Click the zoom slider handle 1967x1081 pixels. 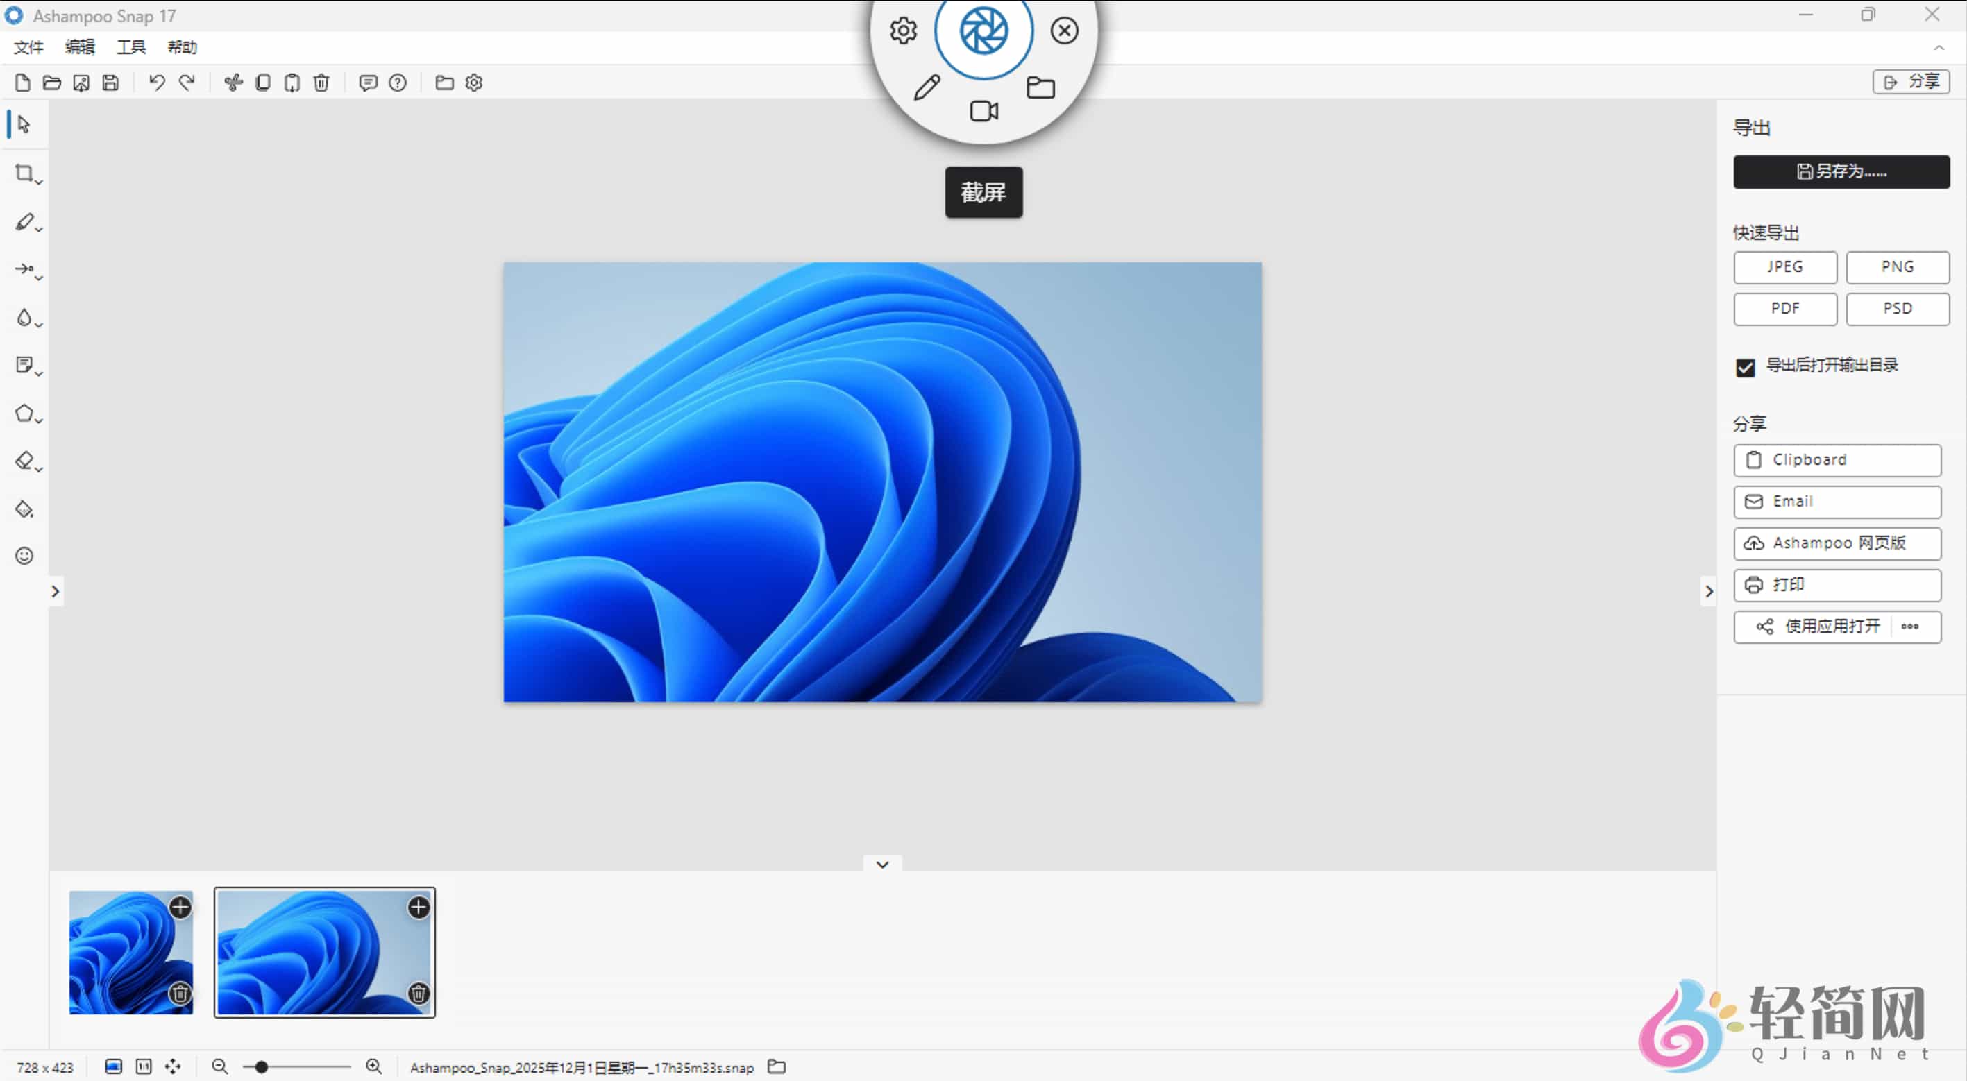pos(261,1067)
